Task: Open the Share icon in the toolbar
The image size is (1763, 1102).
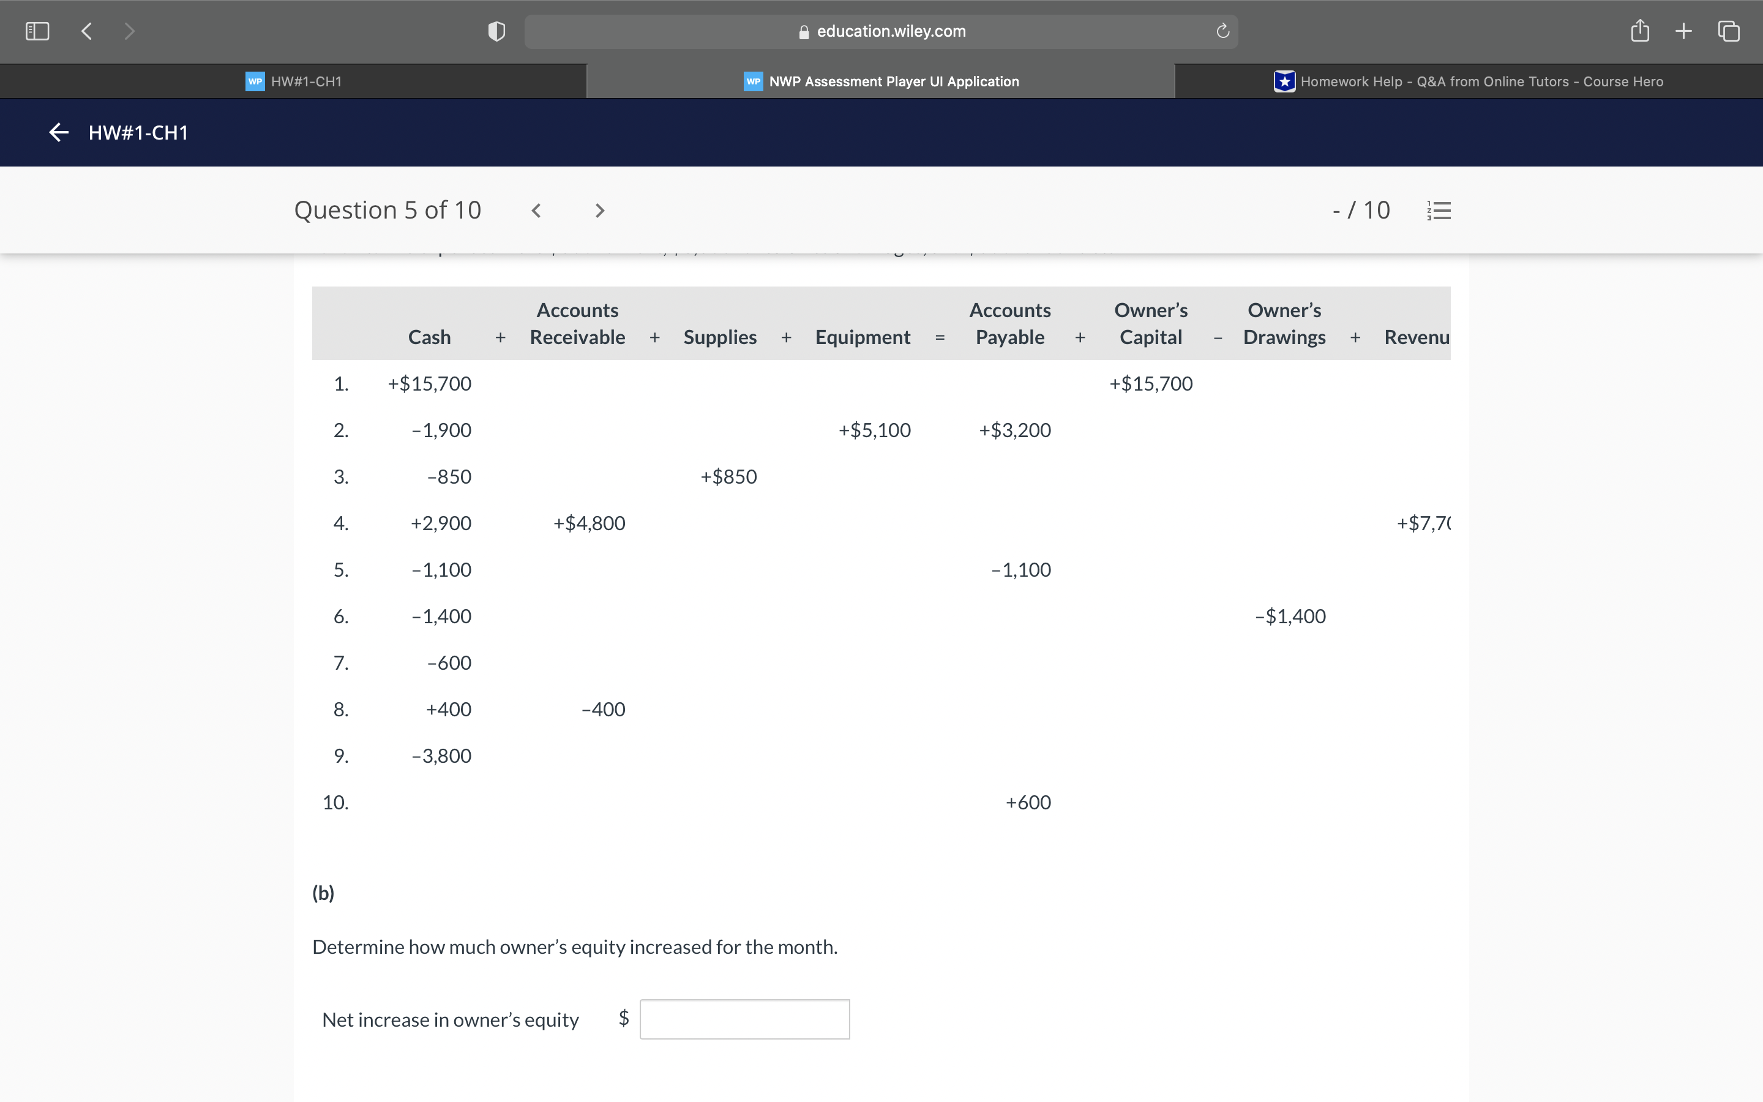Action: [1639, 31]
